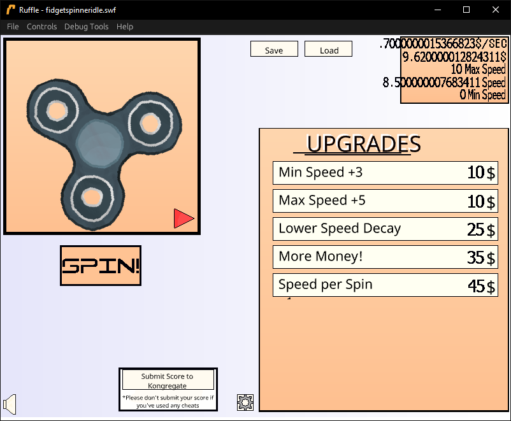Viewport: 511px width, 421px height.
Task: Mute the game audio with the speaker icon
Action: pos(9,404)
